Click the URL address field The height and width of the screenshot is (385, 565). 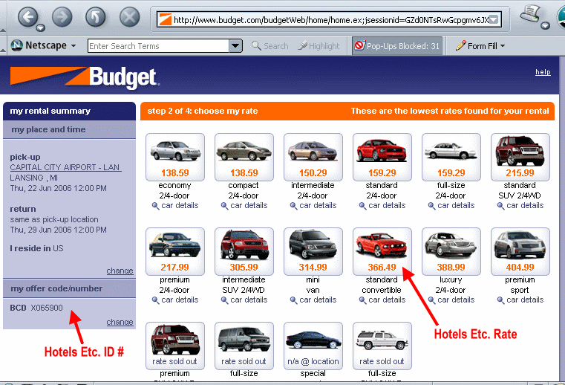click(330, 19)
